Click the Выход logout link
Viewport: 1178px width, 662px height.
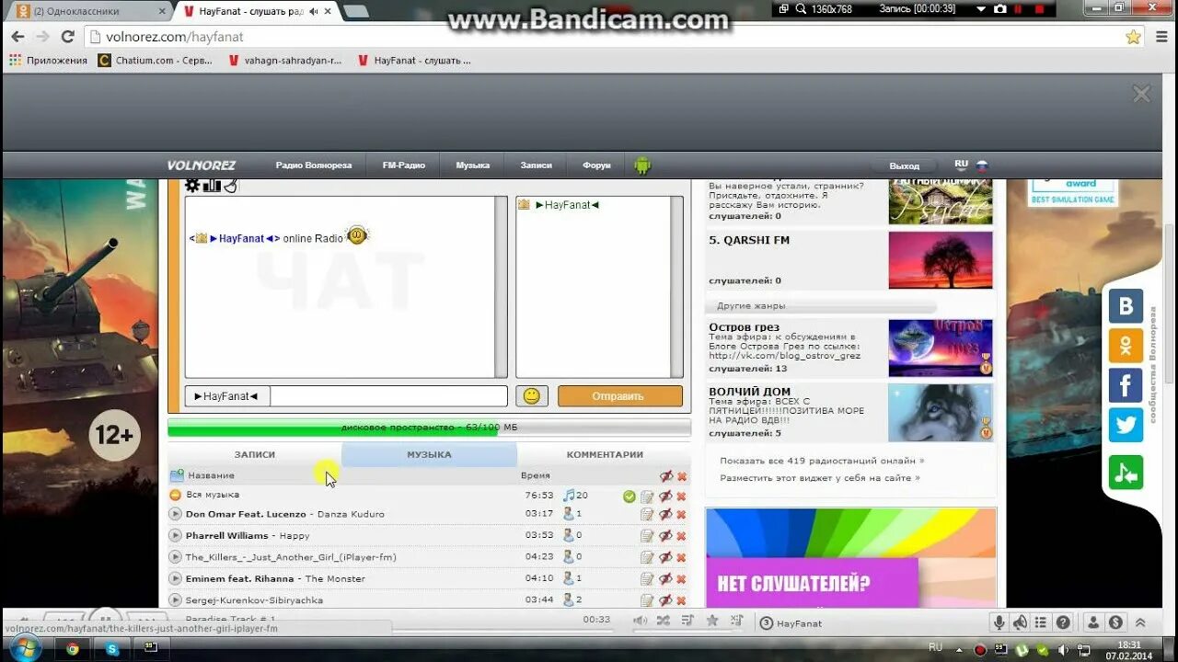tap(905, 166)
